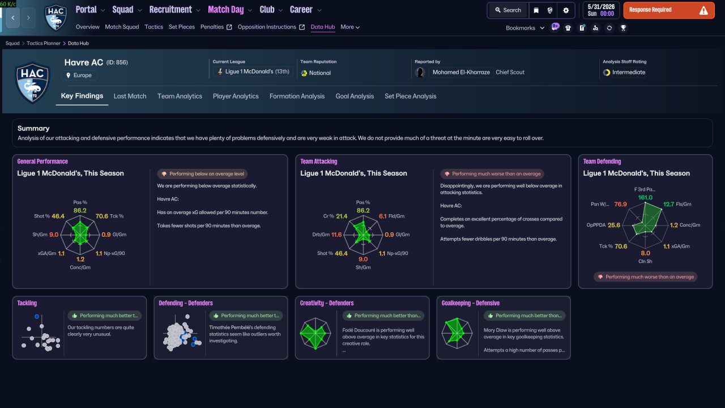Click Chief Scout's profile portrait
Image resolution: width=725 pixels, height=408 pixels.
(x=420, y=73)
